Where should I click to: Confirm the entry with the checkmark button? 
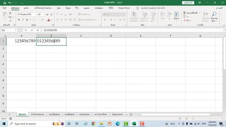pyautogui.click(x=32, y=30)
